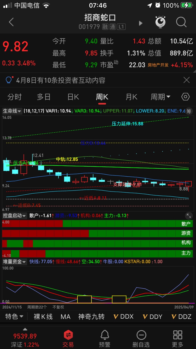Open the 交易 trade icon
196x349 pixels.
[x=68, y=338]
